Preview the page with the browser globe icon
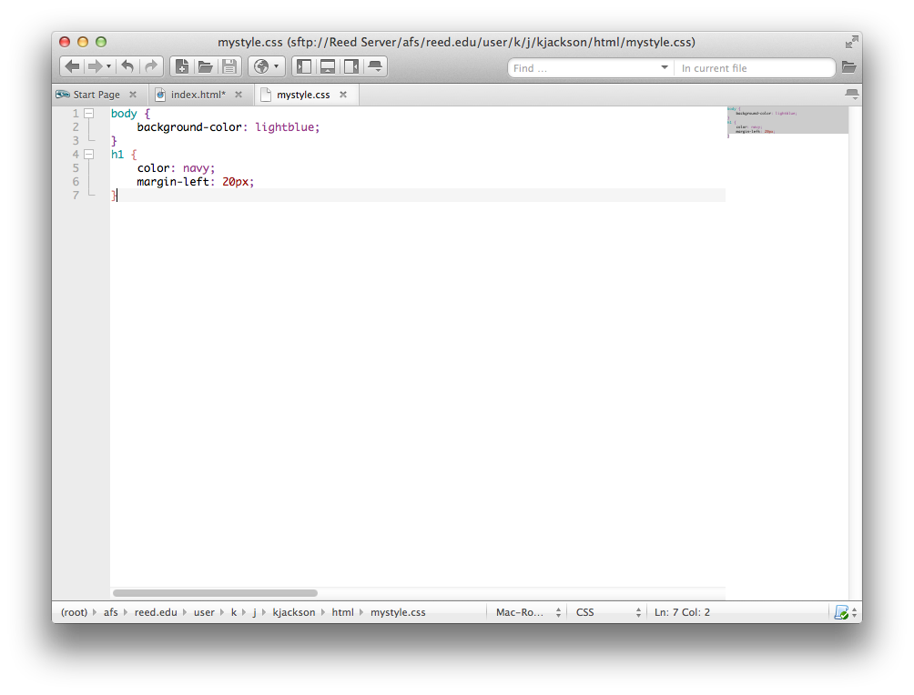 [x=260, y=66]
